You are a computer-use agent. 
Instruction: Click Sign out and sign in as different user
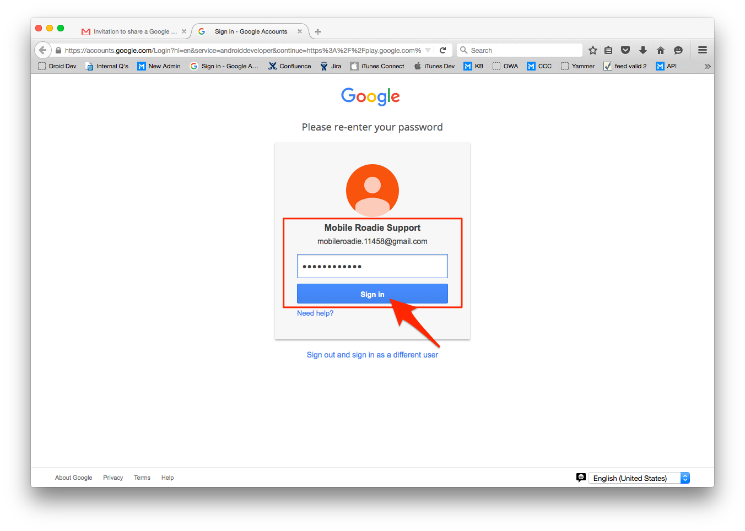point(372,355)
